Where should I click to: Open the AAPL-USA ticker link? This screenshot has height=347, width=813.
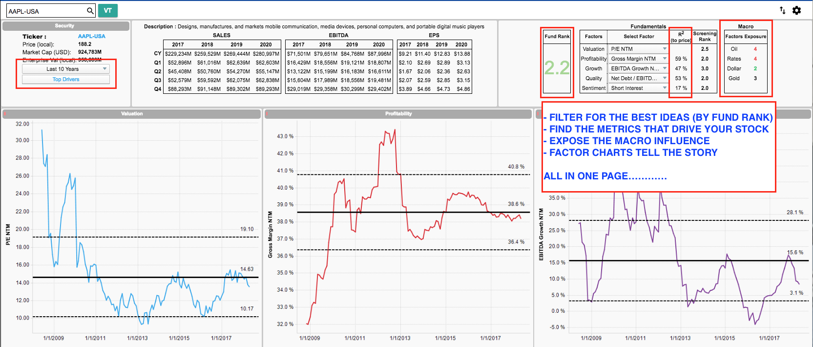(92, 36)
